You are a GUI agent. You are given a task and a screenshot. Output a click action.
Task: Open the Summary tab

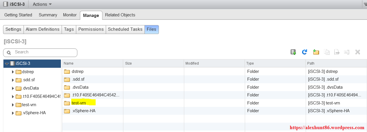[x=48, y=15]
